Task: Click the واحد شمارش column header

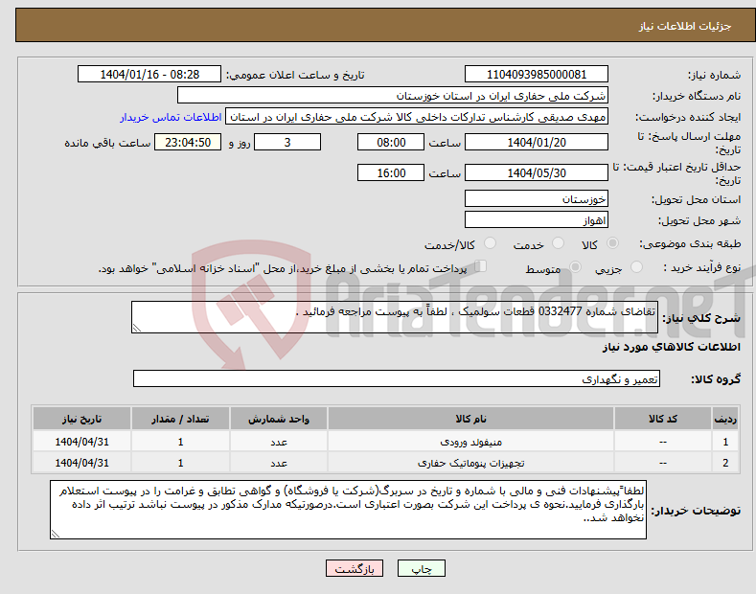Action: click(x=279, y=419)
